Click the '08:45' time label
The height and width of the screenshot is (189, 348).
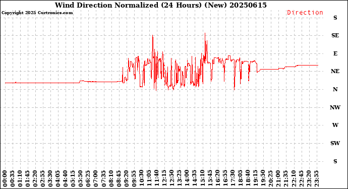coord(119,178)
